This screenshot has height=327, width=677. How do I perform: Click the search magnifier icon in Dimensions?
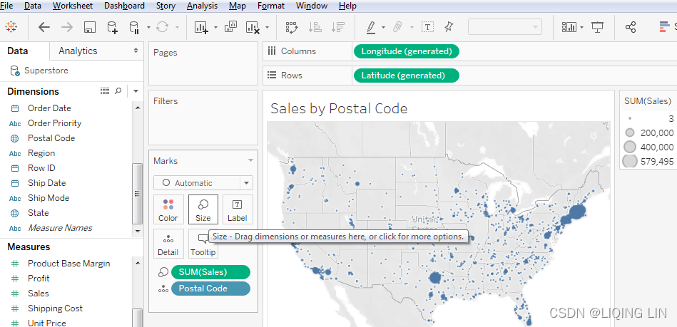point(118,91)
